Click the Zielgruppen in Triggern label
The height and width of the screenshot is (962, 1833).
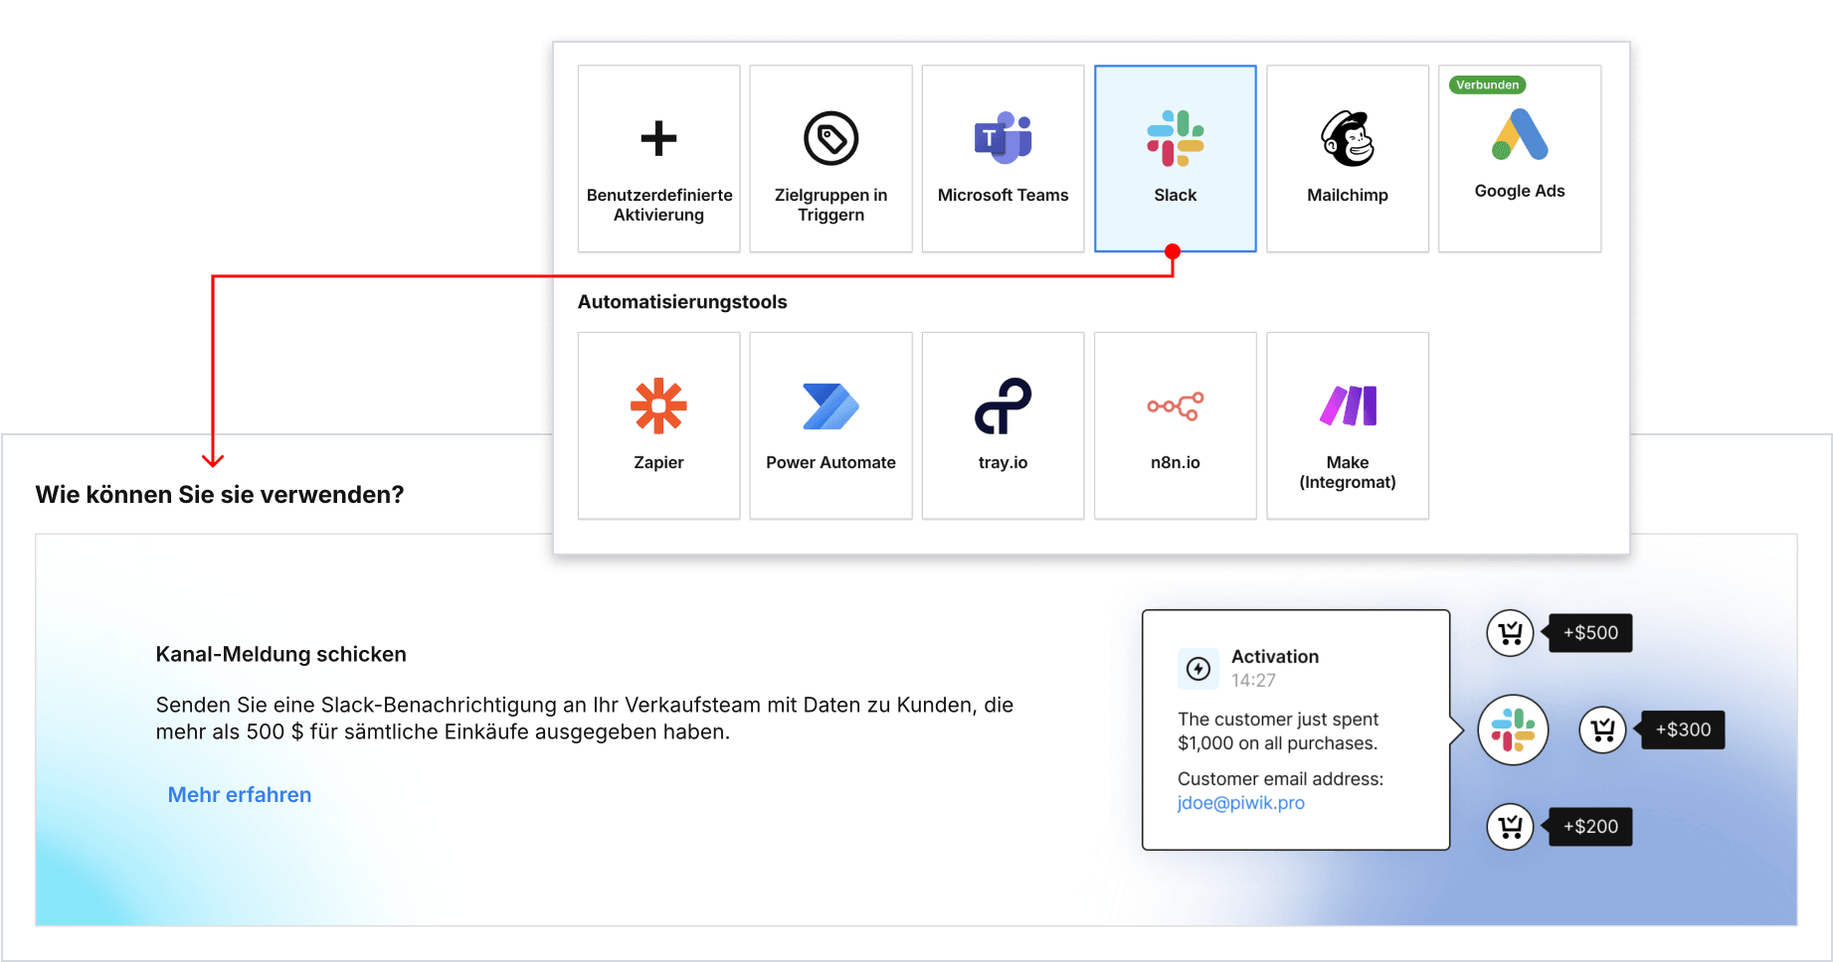830,205
